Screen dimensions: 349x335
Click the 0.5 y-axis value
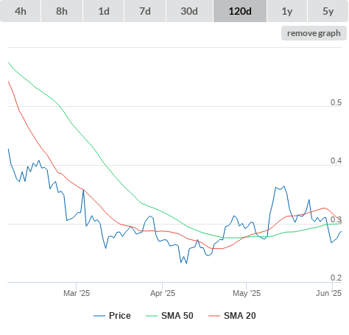(336, 102)
